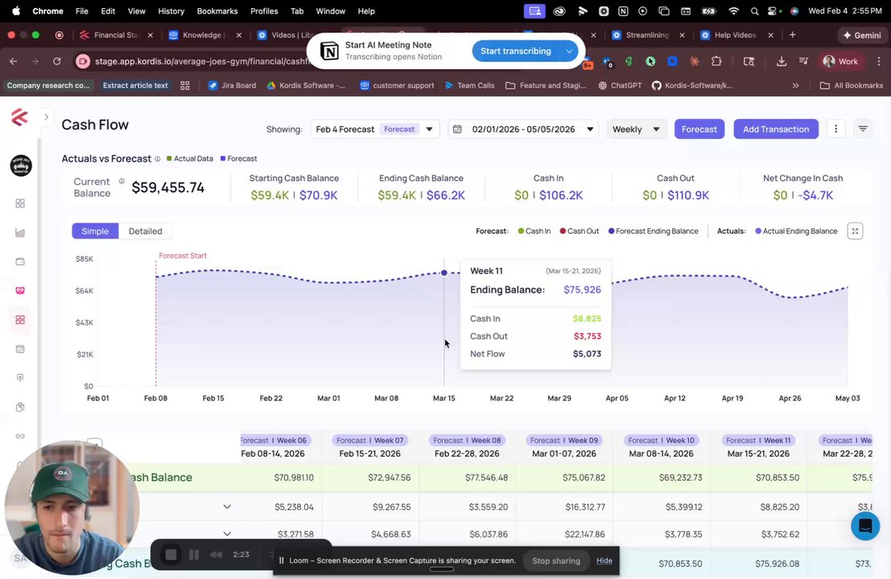891x579 pixels.
Task: Pause the Loom recording
Action: (194, 555)
